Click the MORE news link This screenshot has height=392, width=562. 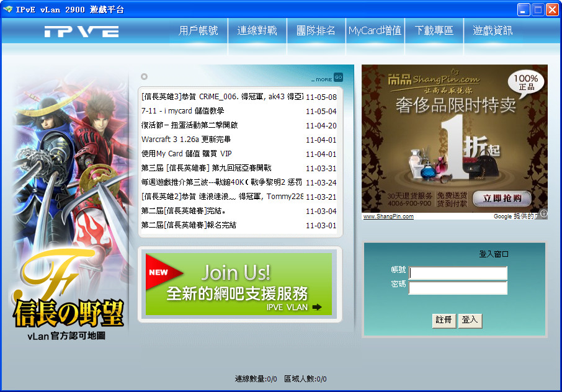pos(321,79)
